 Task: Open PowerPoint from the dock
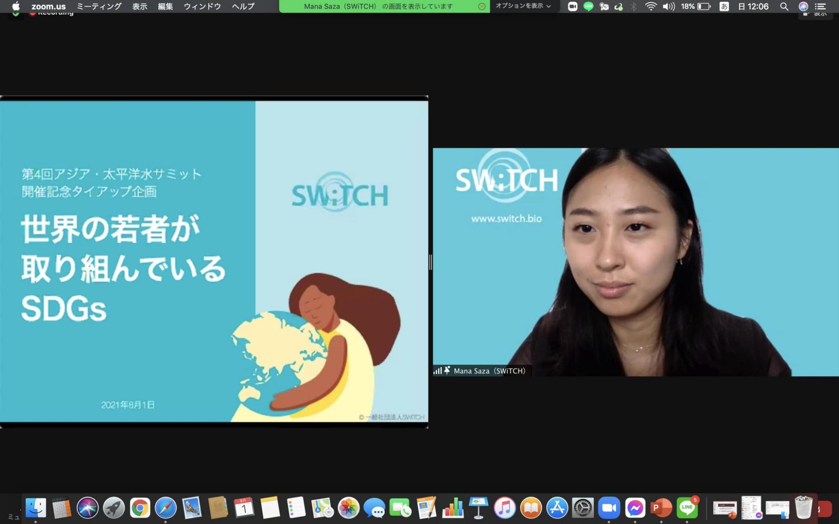tap(661, 508)
